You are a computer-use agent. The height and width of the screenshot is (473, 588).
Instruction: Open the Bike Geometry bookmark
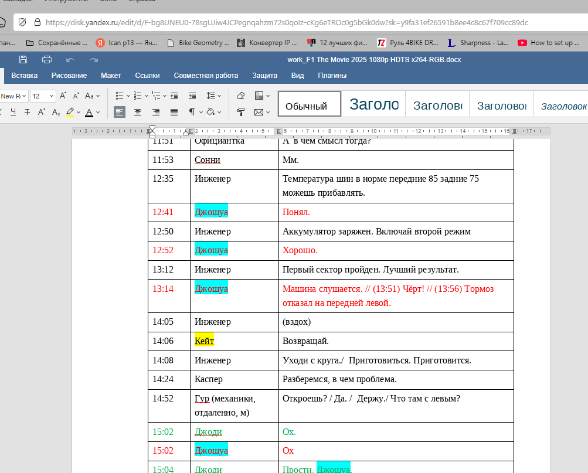click(x=198, y=43)
